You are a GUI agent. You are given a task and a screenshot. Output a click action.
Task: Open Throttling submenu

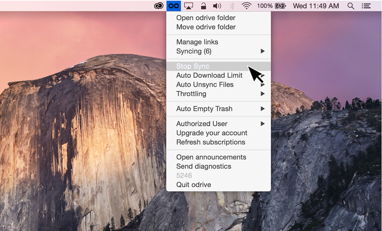click(x=219, y=94)
